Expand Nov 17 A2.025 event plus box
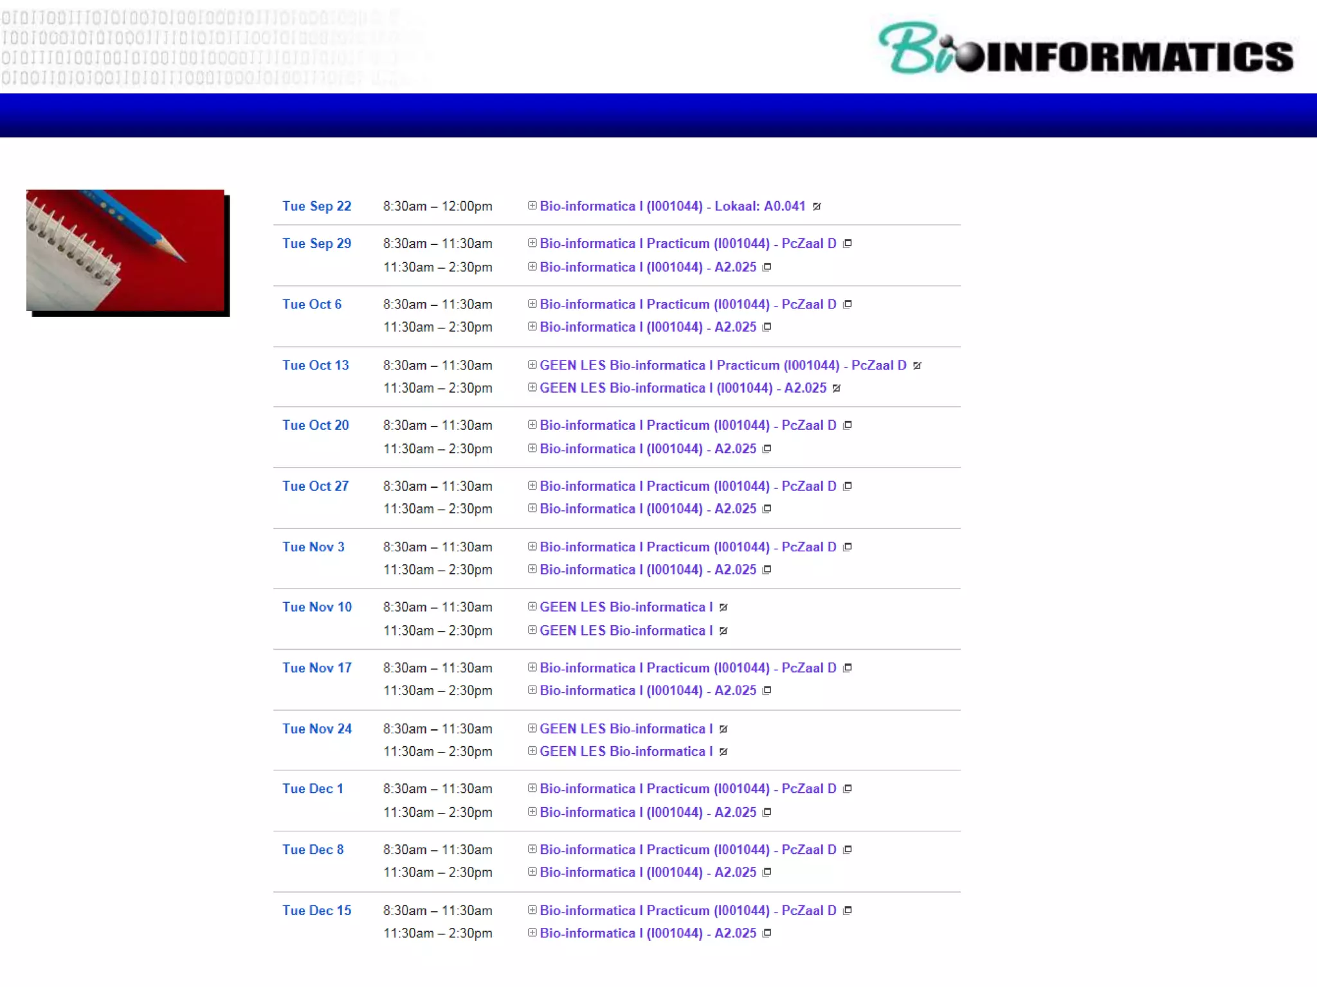Viewport: 1317px width, 987px height. (x=532, y=690)
